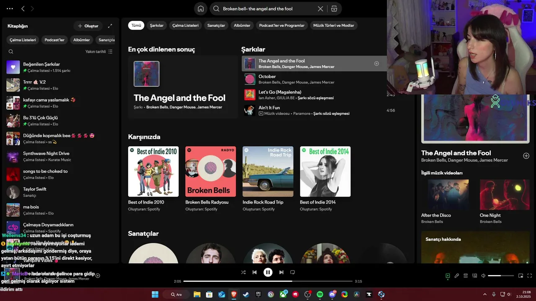
Task: Show hidden icons in system tray
Action: [x=485, y=294]
